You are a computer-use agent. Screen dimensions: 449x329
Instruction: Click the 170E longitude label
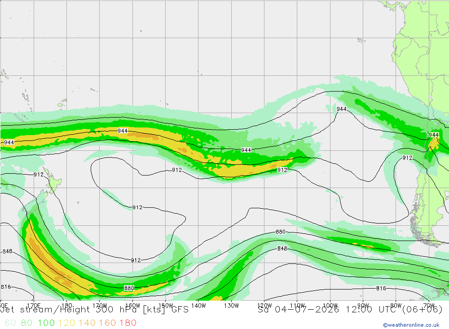click(x=34, y=306)
